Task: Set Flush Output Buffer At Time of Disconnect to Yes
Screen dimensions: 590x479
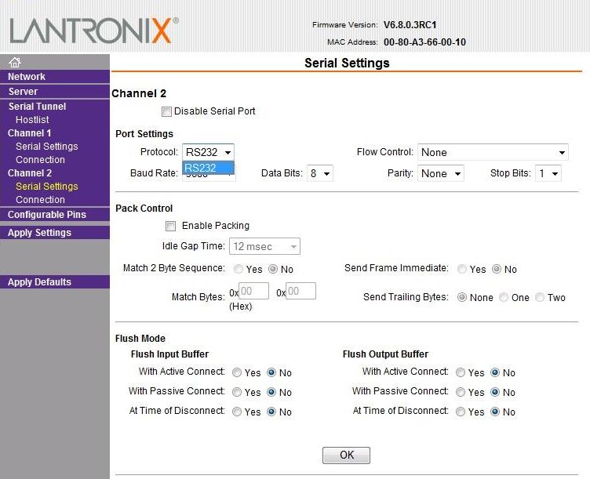Action: tap(461, 412)
